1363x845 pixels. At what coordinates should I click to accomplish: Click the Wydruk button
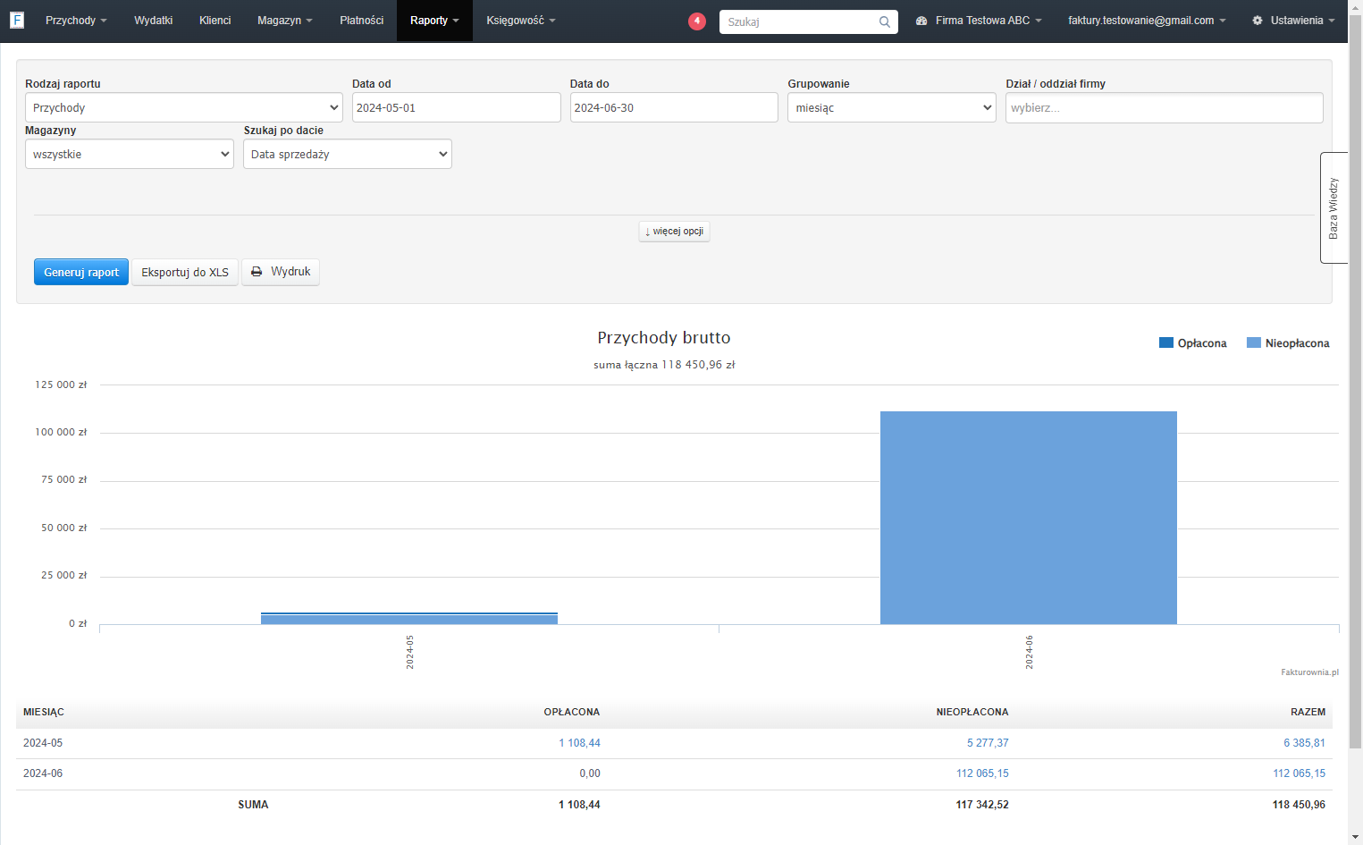pos(281,272)
